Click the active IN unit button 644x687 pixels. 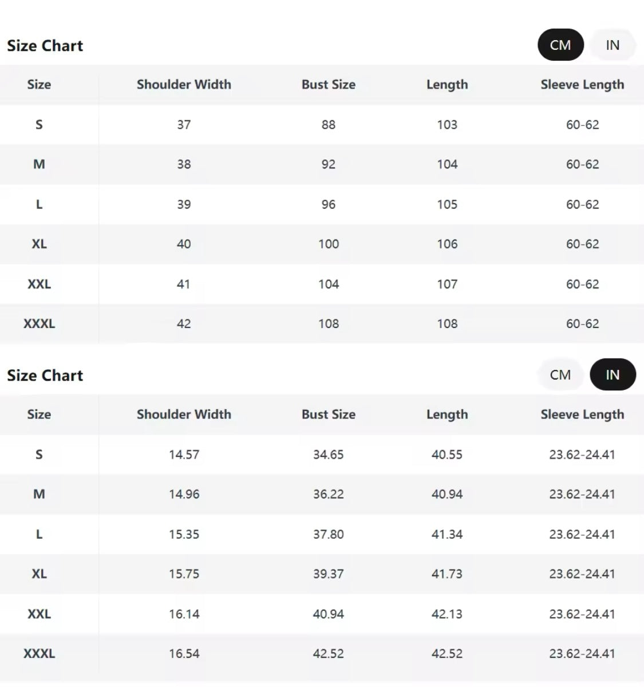point(613,375)
